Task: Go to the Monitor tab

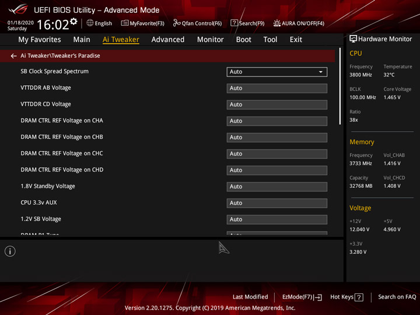Action: 210,40
